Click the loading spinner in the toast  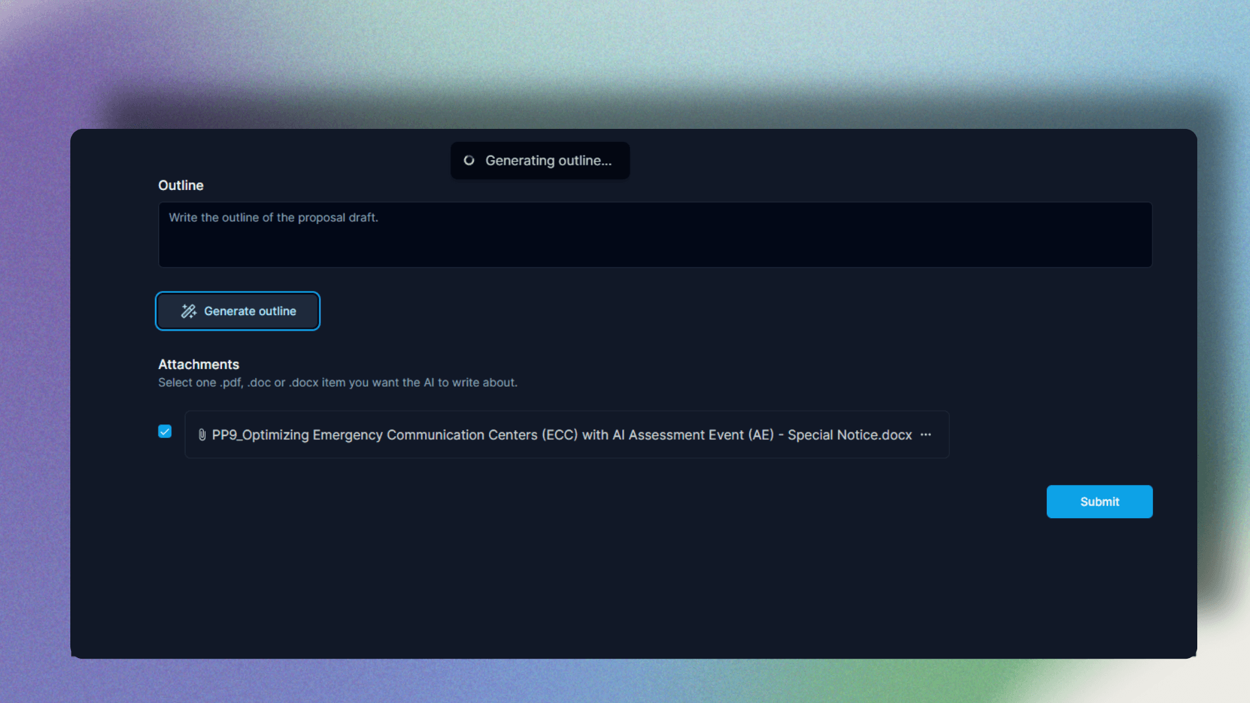coord(469,161)
